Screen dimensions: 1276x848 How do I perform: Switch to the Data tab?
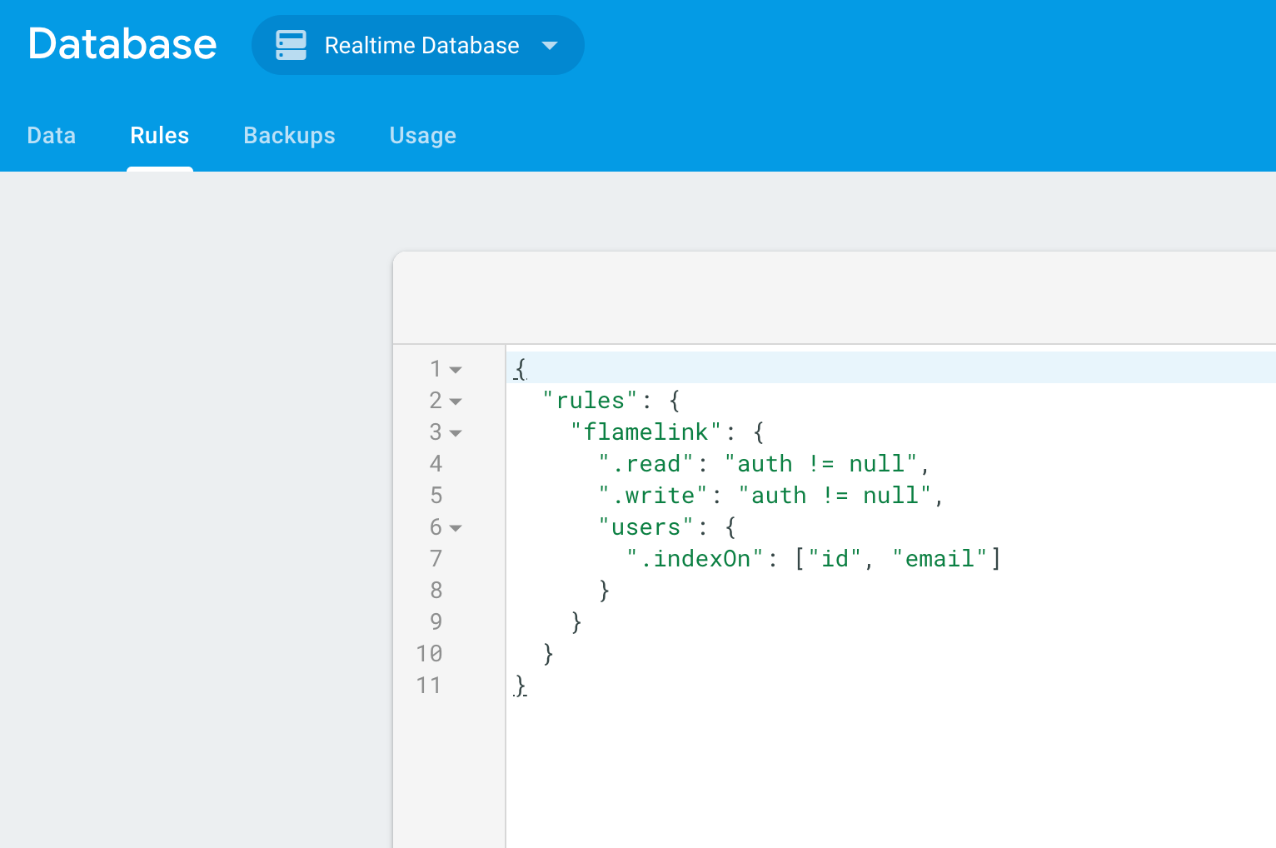coord(51,135)
